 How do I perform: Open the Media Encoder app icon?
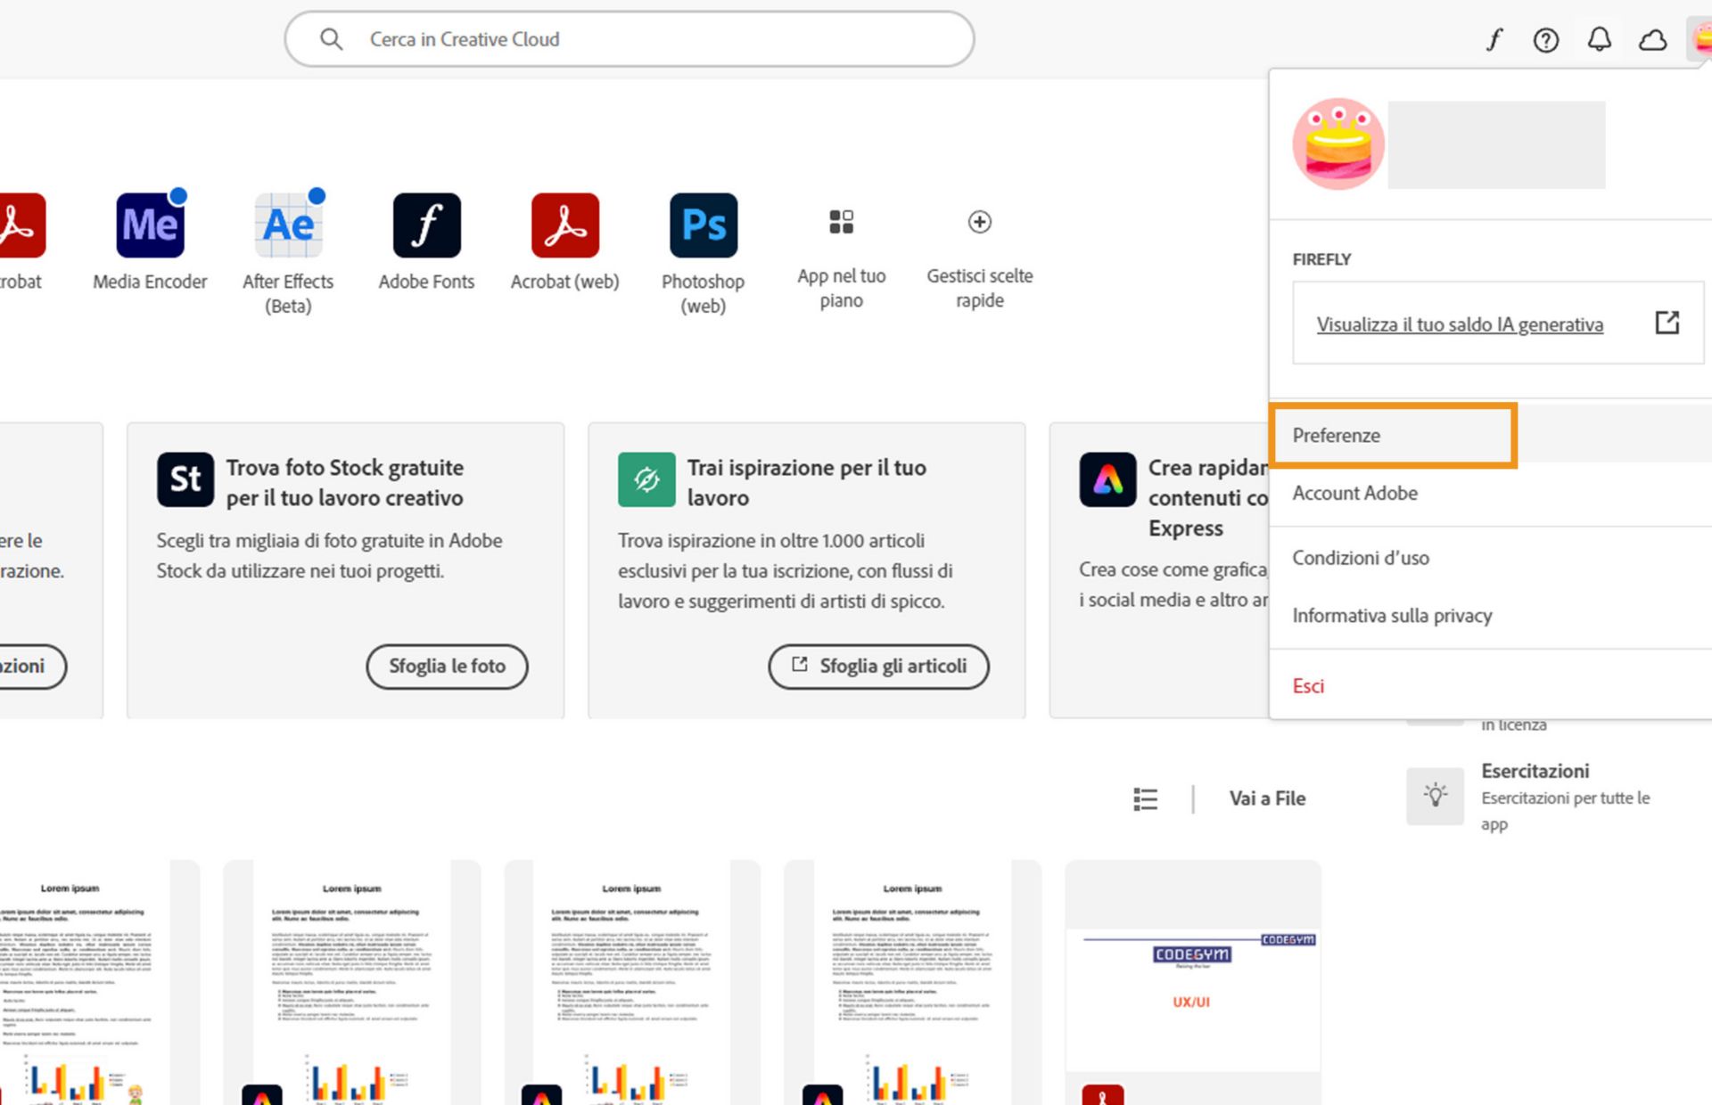point(150,225)
